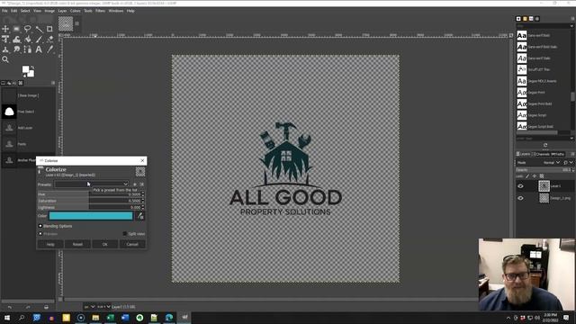The image size is (576, 324).
Task: Select the Unified Transform tool
Action: (5, 39)
